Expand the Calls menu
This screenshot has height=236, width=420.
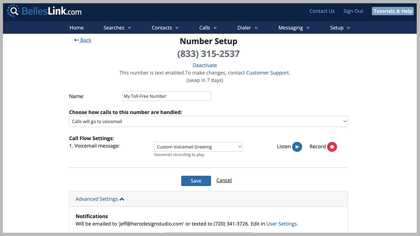click(x=208, y=28)
